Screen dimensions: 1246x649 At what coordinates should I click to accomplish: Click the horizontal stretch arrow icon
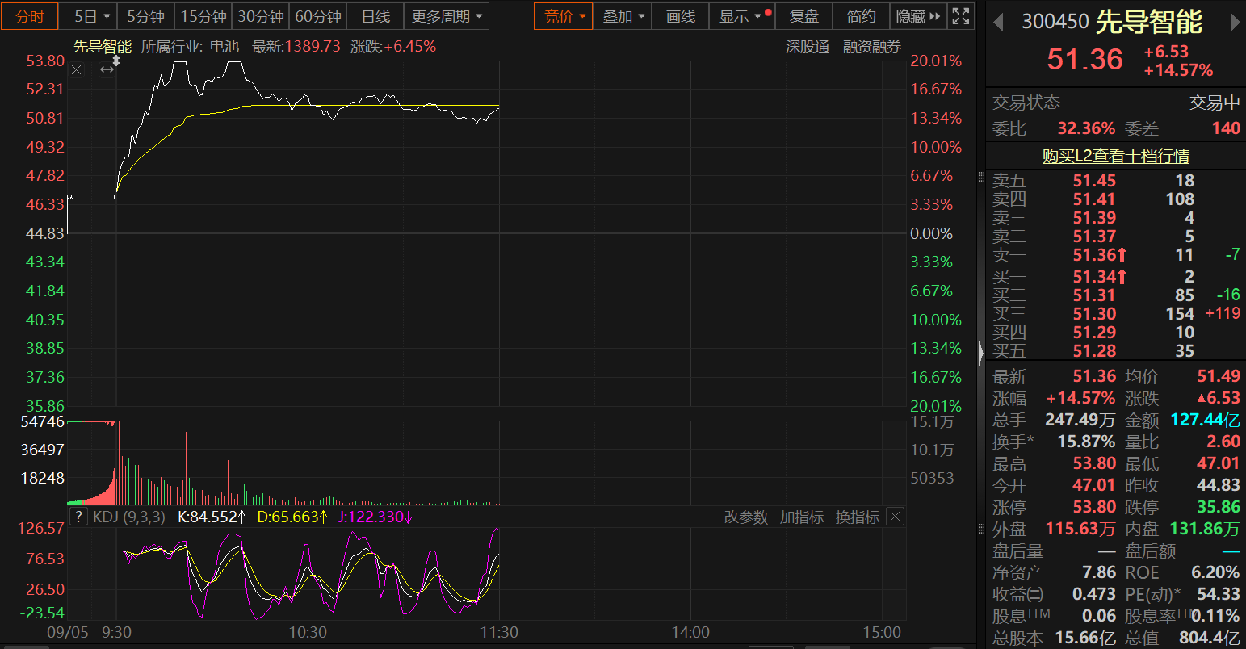click(x=107, y=70)
